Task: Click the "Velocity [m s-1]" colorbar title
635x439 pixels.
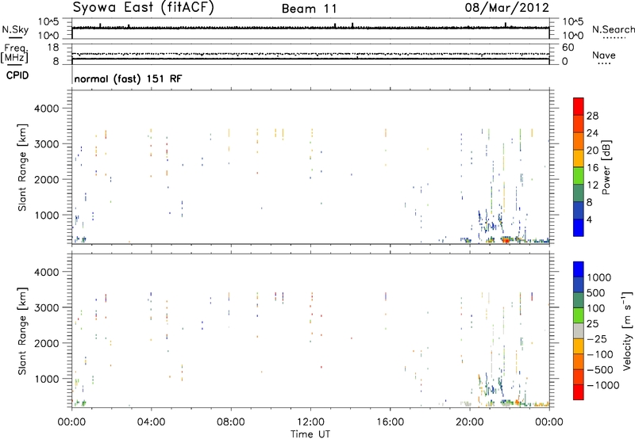Action: click(x=627, y=330)
